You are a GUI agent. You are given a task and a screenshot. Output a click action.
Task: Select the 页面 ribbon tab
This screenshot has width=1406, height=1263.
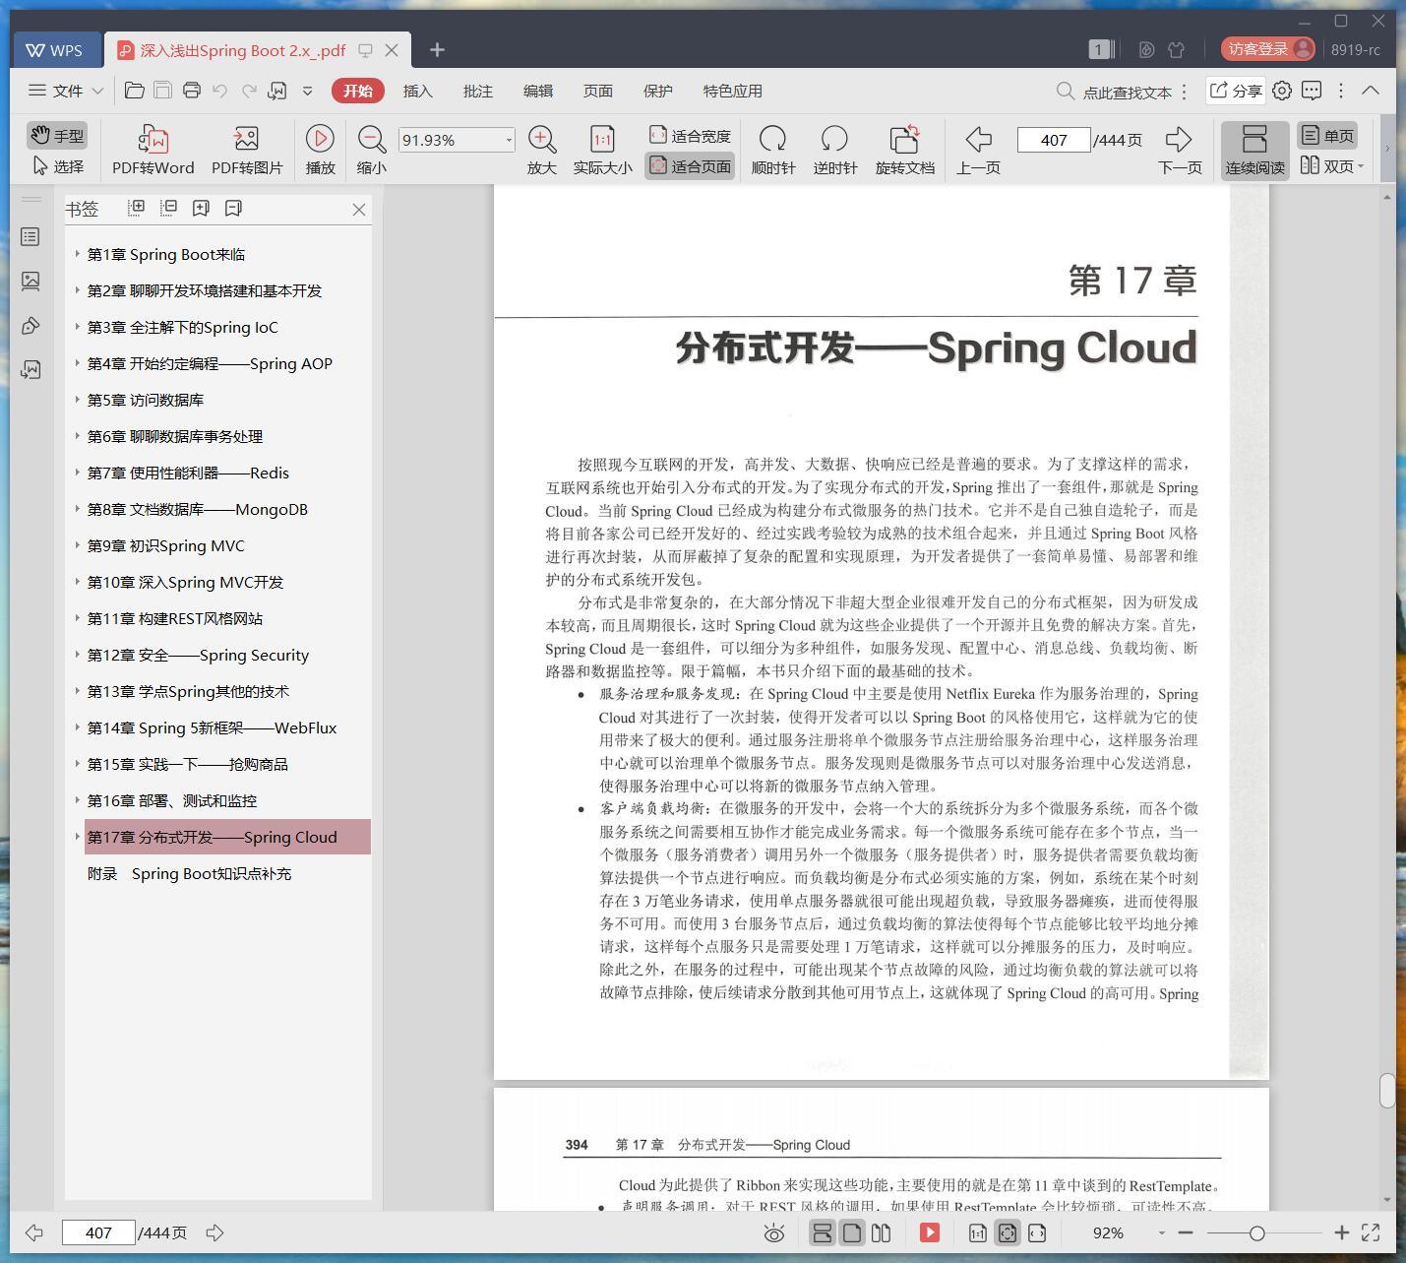coord(597,91)
